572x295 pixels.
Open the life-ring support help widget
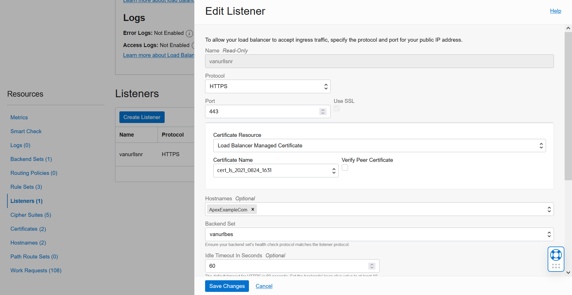tap(556, 255)
